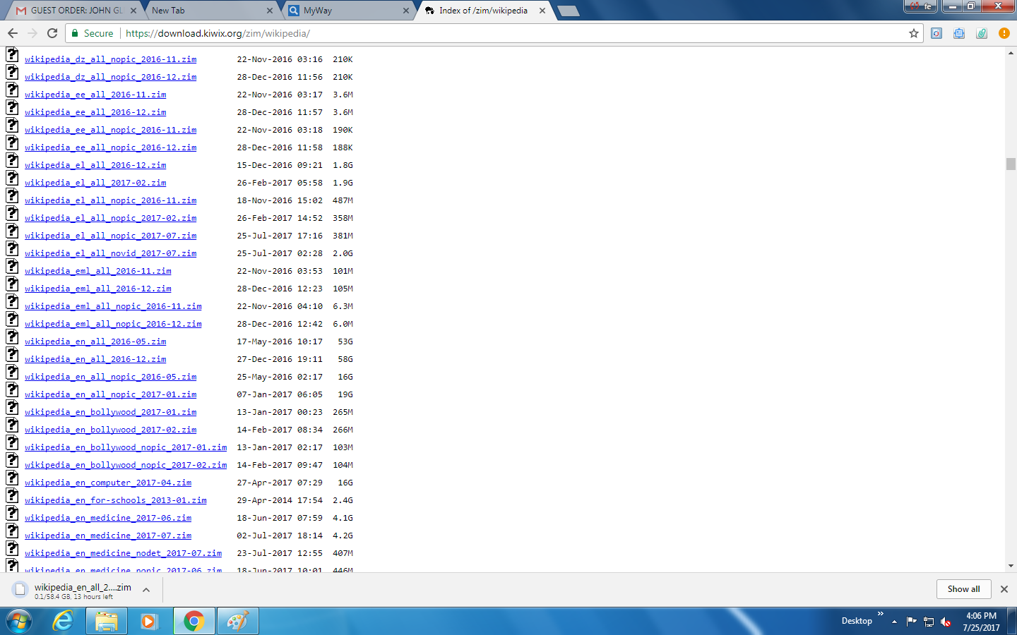1017x635 pixels.
Task: Close the downloads bar
Action: [1004, 589]
